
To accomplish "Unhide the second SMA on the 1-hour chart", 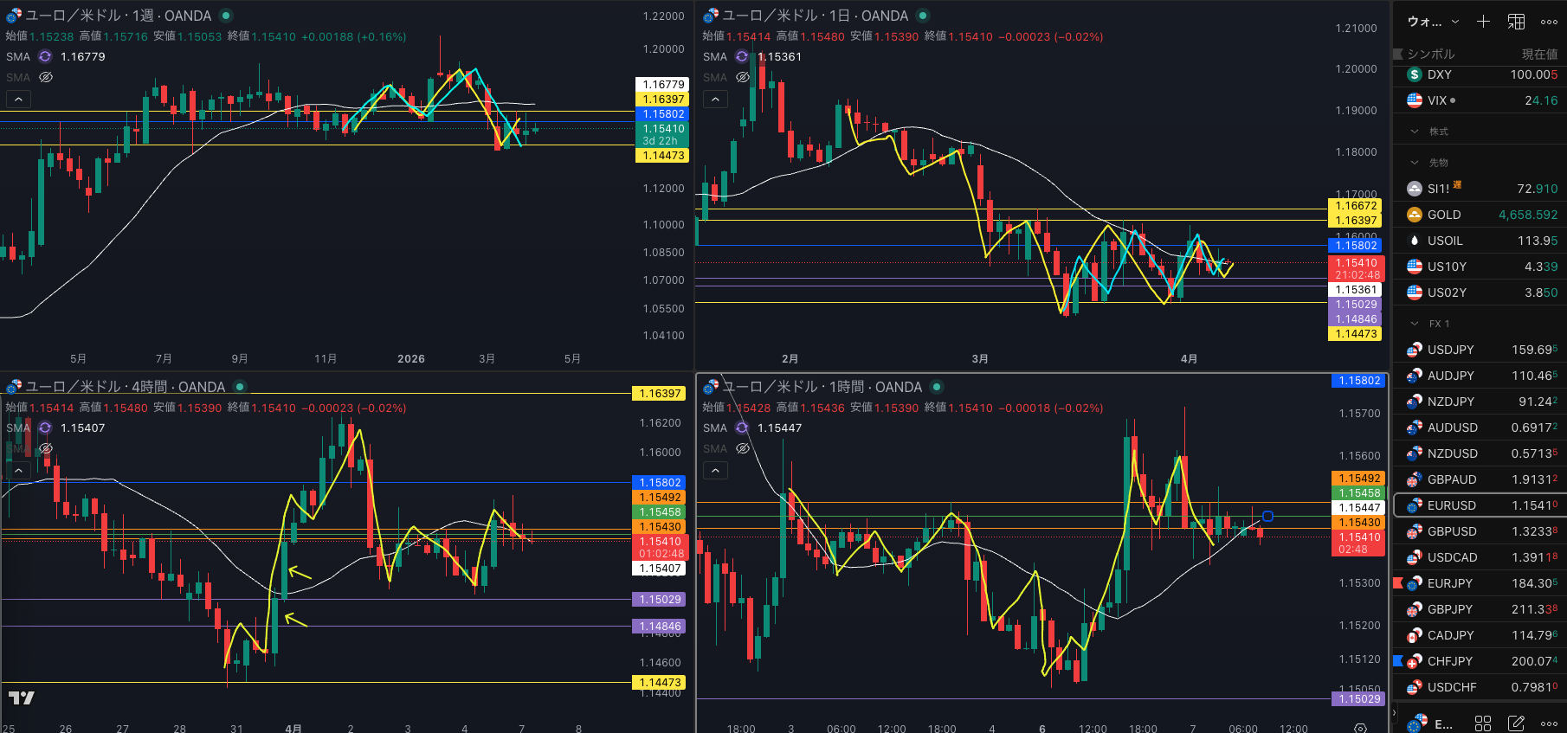I will click(x=742, y=448).
